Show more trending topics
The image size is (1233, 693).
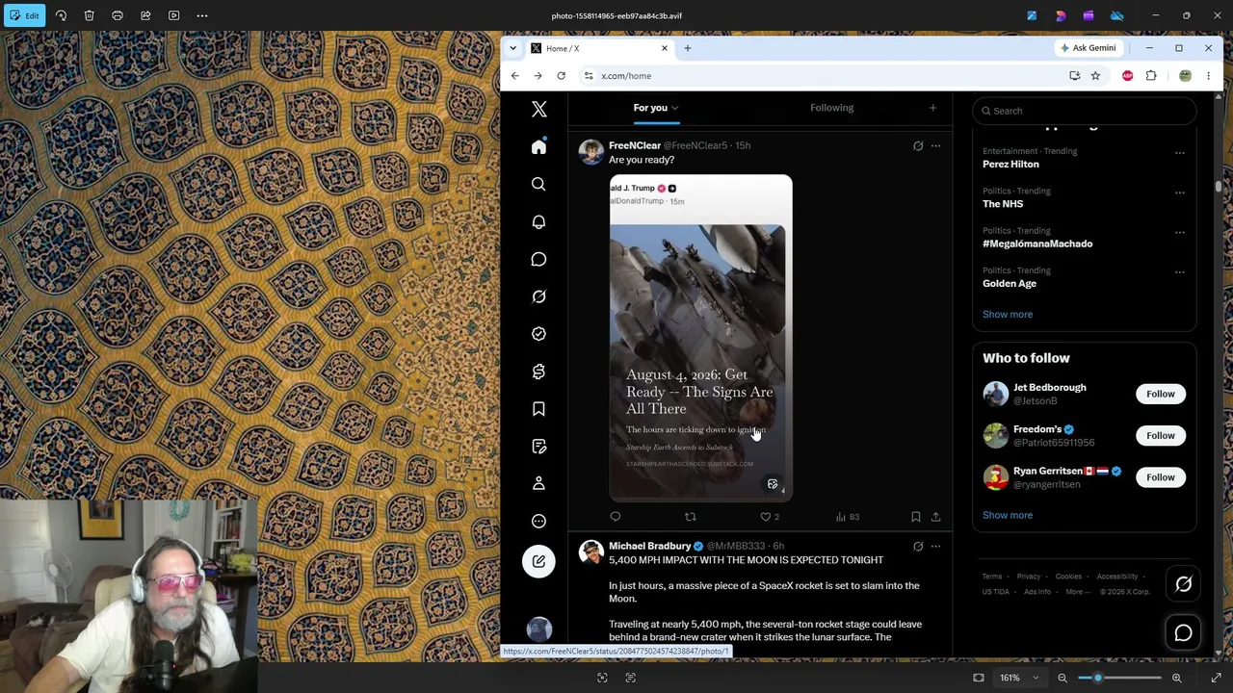point(1008,314)
